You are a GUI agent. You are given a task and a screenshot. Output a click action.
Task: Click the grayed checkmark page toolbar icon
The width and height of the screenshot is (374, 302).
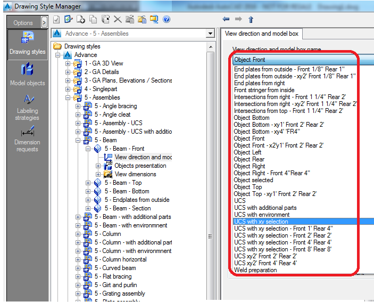pyautogui.click(x=56, y=19)
